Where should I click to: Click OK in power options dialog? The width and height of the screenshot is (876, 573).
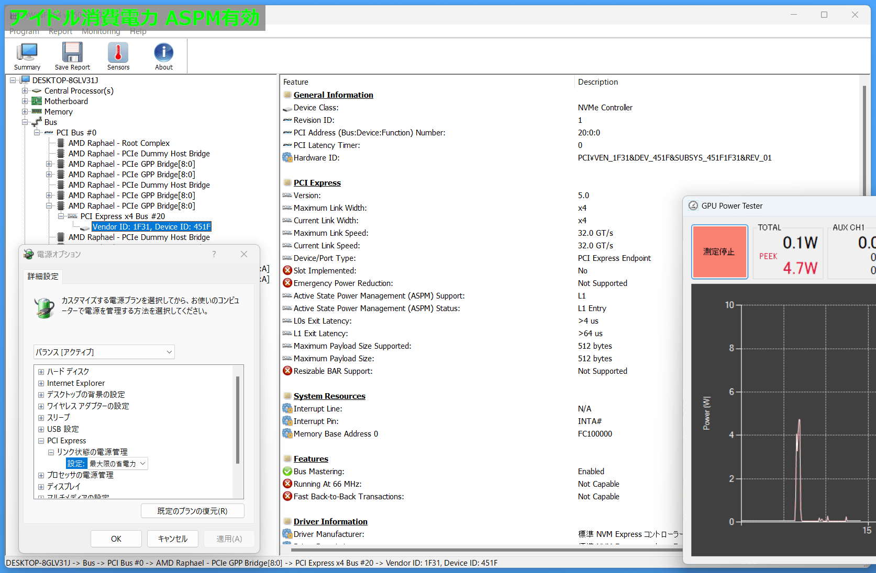tap(116, 538)
